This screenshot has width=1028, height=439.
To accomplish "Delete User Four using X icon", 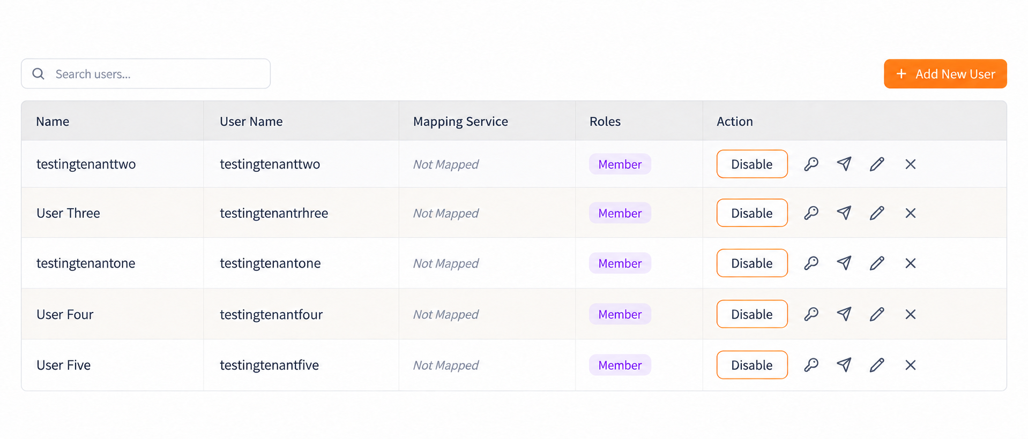I will (910, 314).
